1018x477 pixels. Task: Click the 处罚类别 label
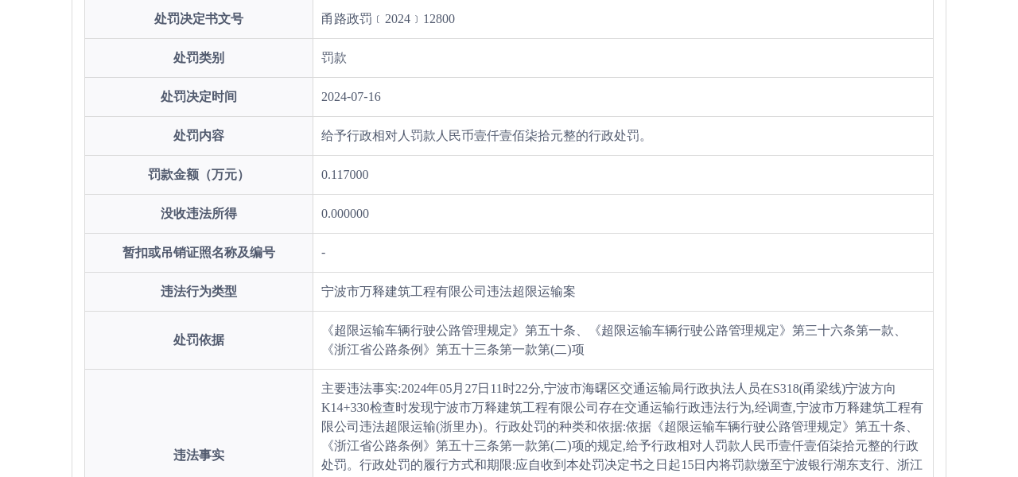[199, 58]
